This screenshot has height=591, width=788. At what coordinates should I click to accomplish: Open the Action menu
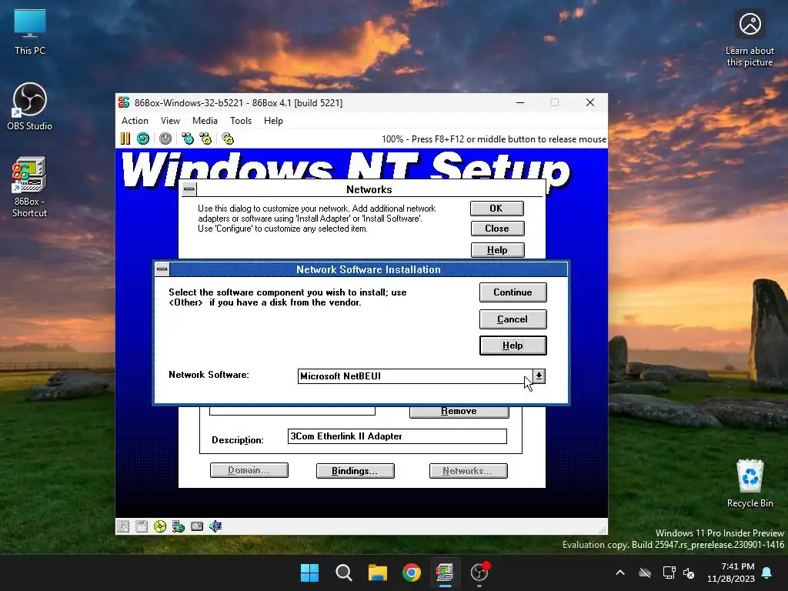[135, 121]
